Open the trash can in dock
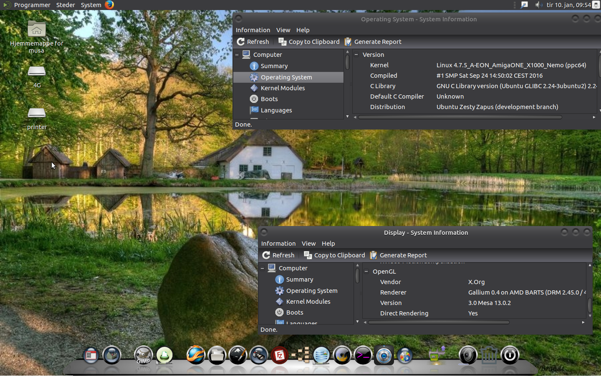This screenshot has width=601, height=376. 489,356
